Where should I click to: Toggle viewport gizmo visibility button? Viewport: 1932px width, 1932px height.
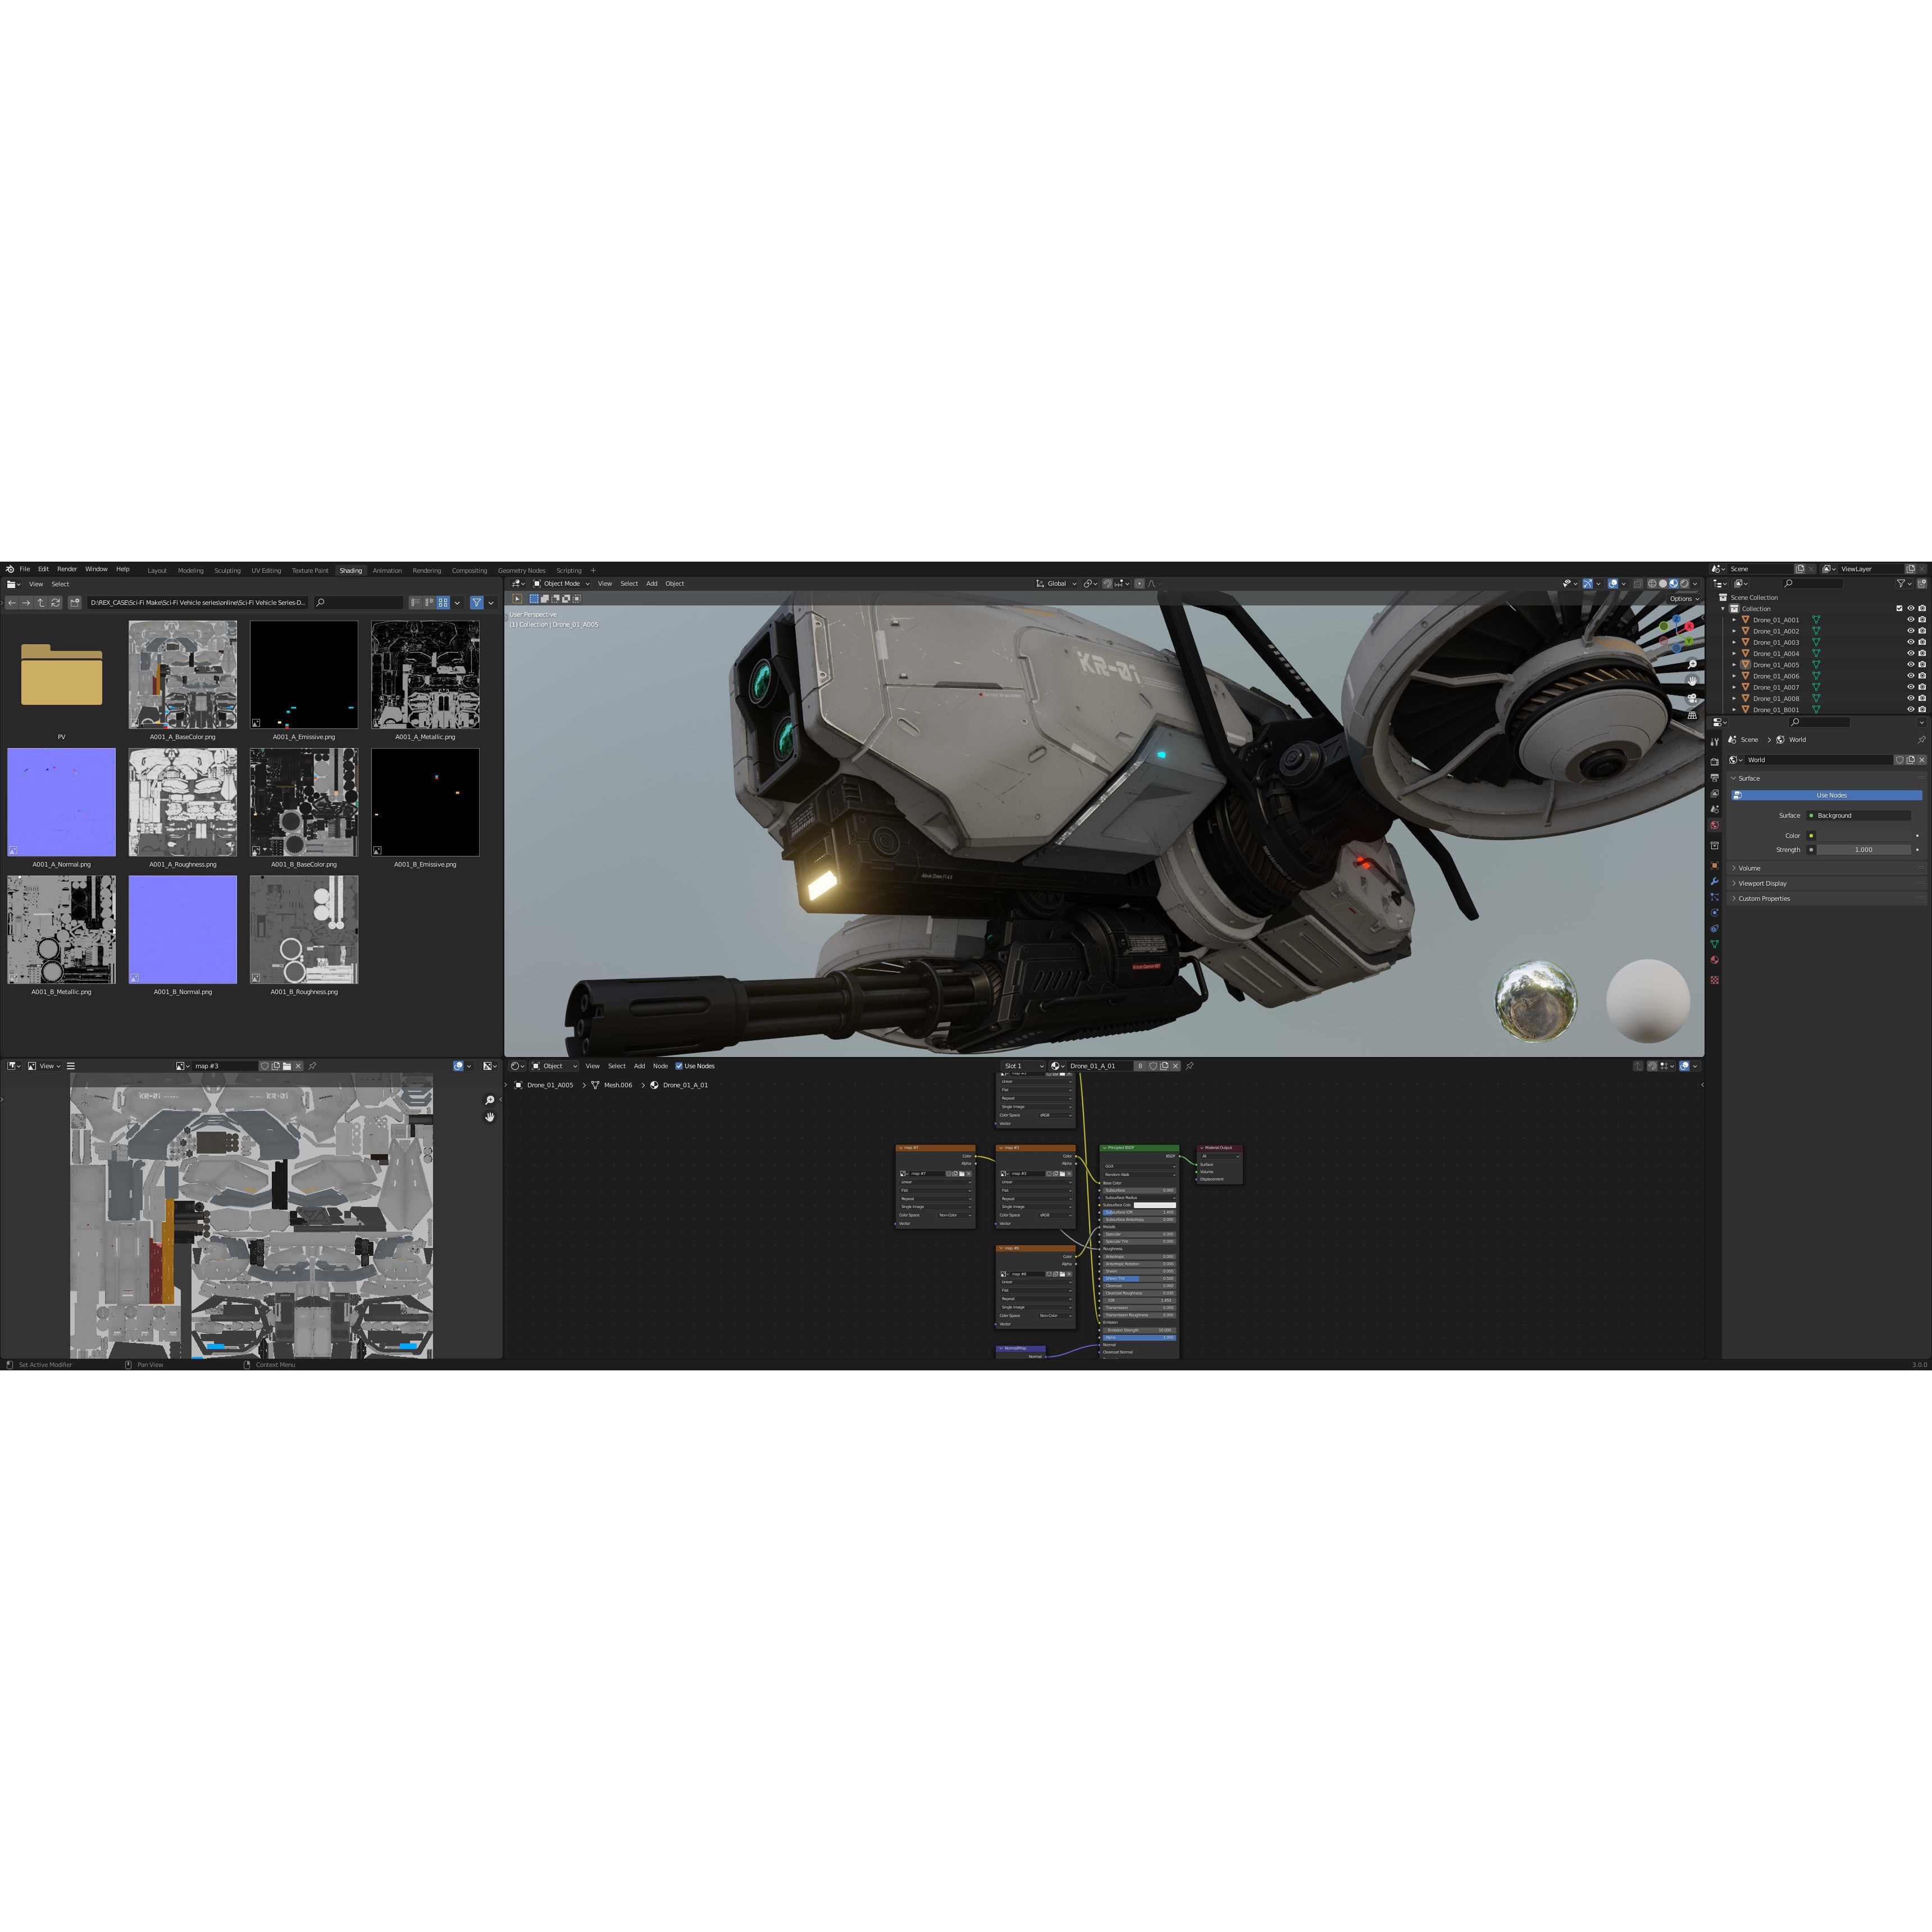1588,583
